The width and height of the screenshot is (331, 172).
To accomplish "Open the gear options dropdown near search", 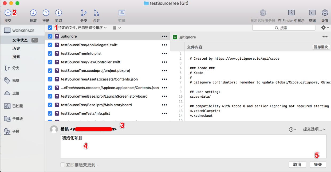I will coord(325,28).
